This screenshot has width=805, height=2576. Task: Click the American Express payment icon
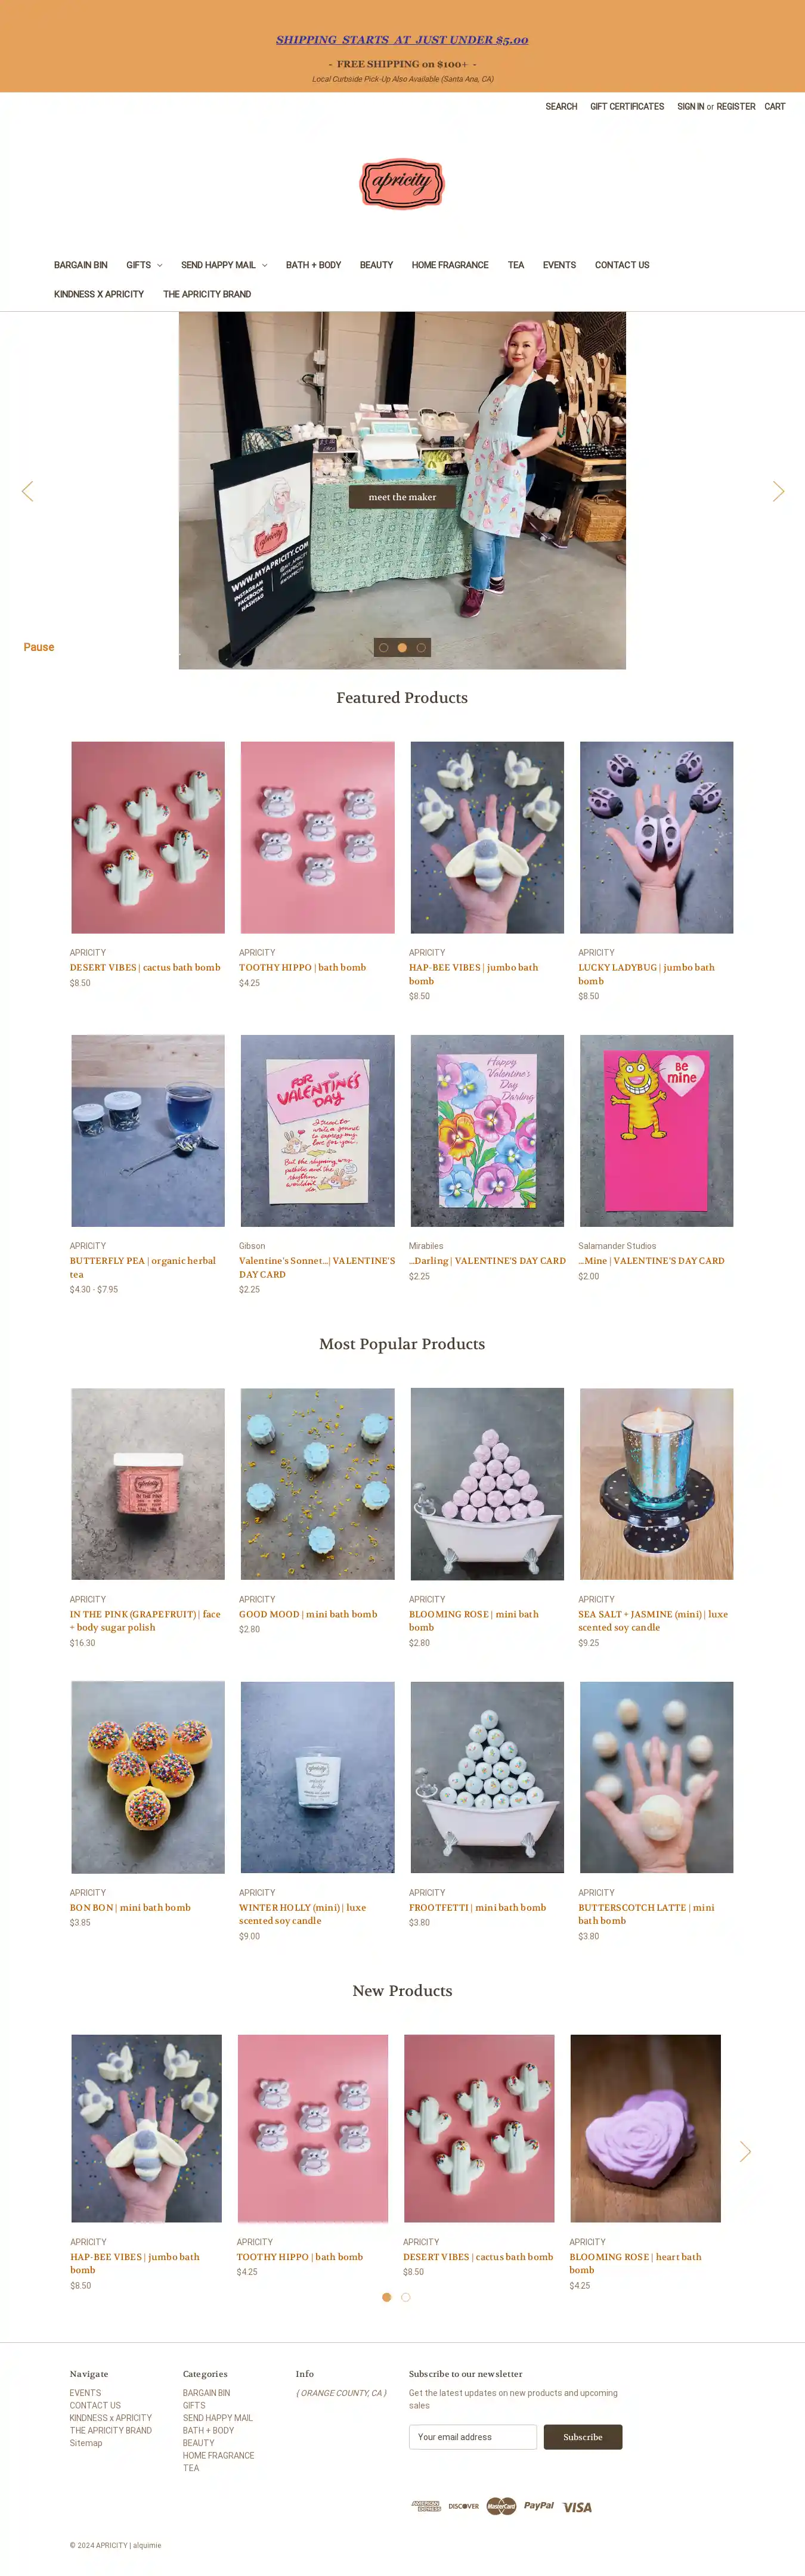tap(426, 2506)
